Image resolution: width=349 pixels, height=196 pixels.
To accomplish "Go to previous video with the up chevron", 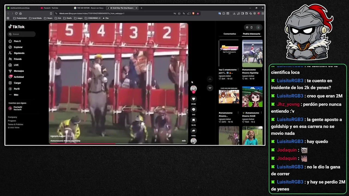I will click(x=210, y=79).
